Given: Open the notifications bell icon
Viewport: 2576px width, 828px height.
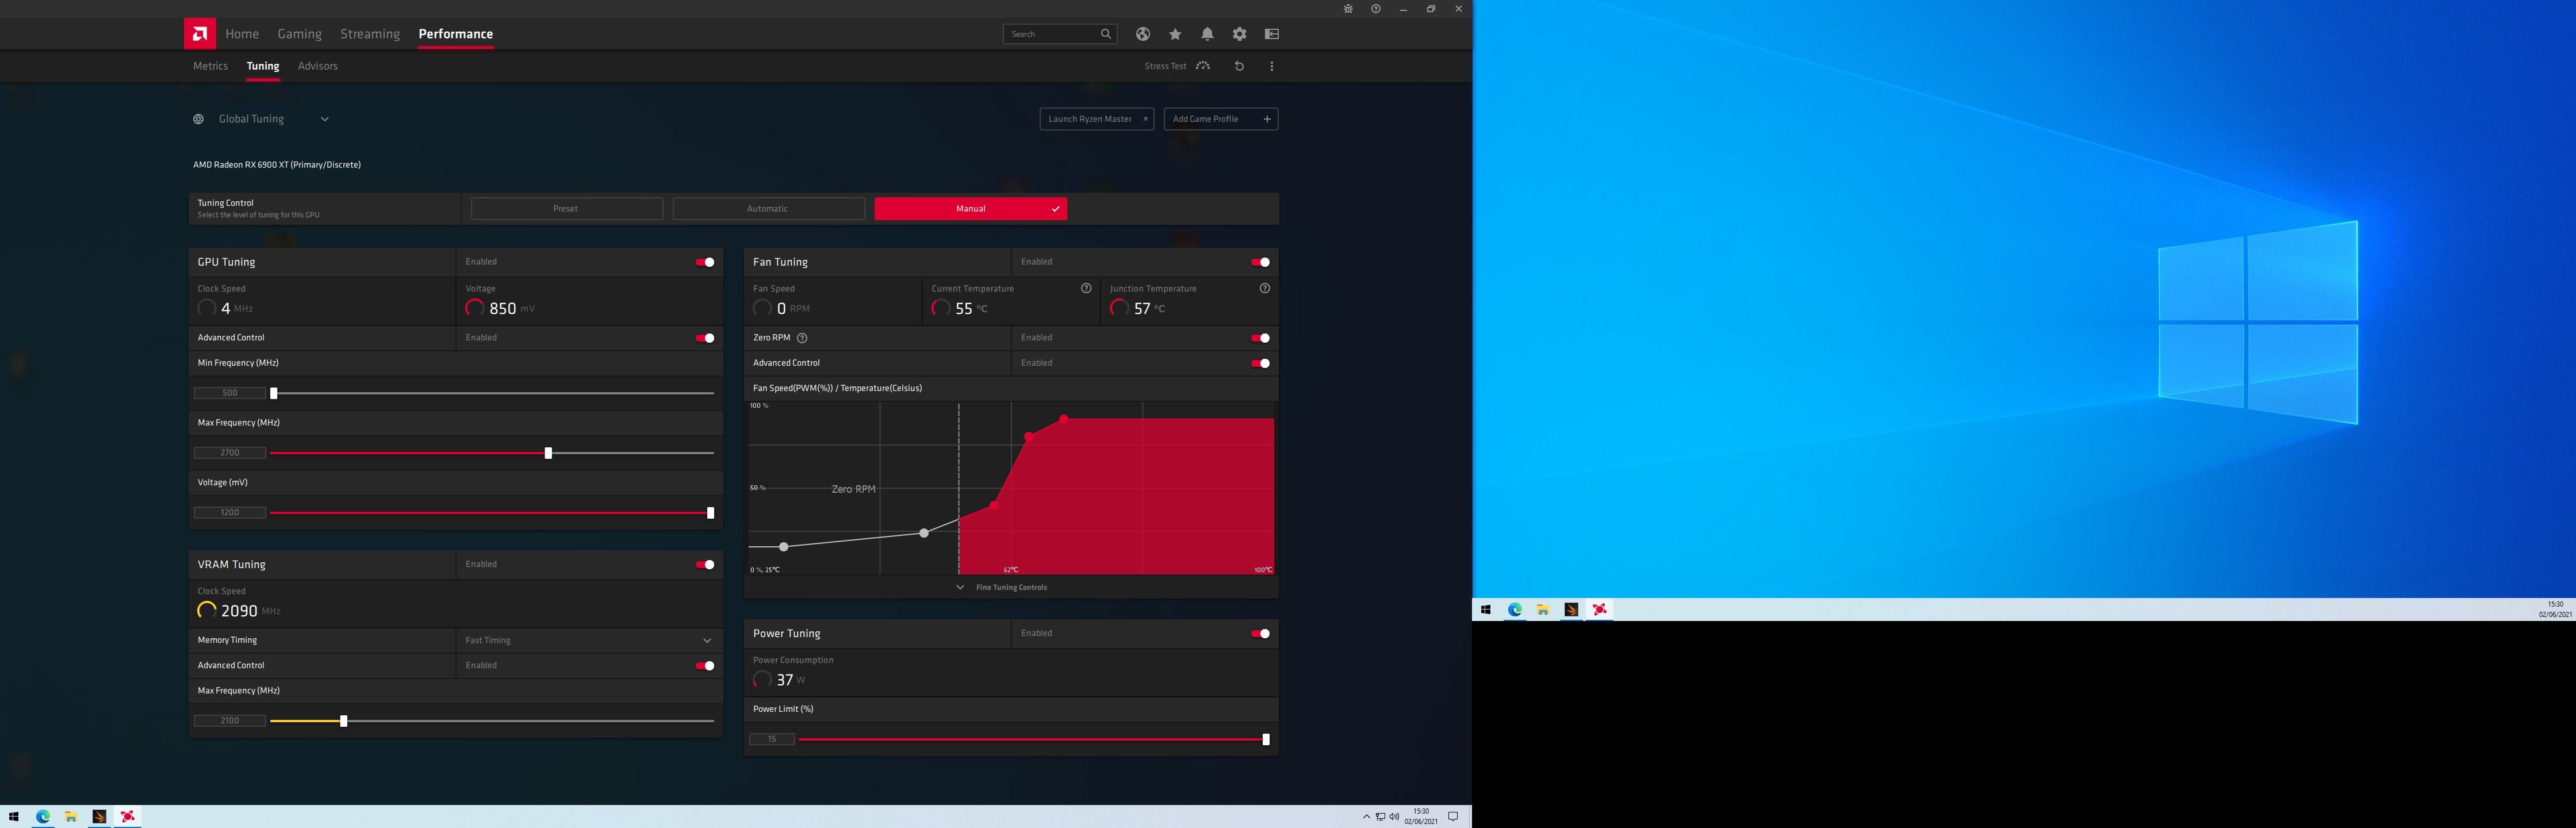Looking at the screenshot, I should pyautogui.click(x=1207, y=34).
